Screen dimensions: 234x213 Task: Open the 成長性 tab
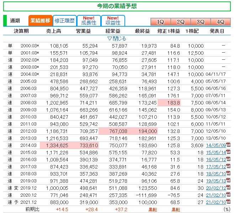(x=88, y=21)
